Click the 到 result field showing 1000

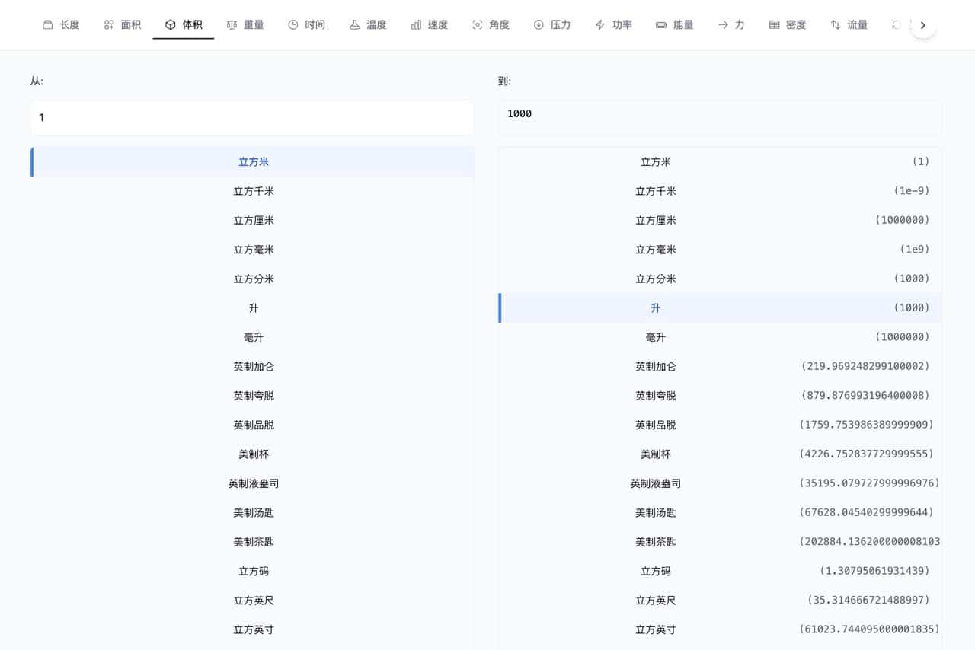click(720, 118)
